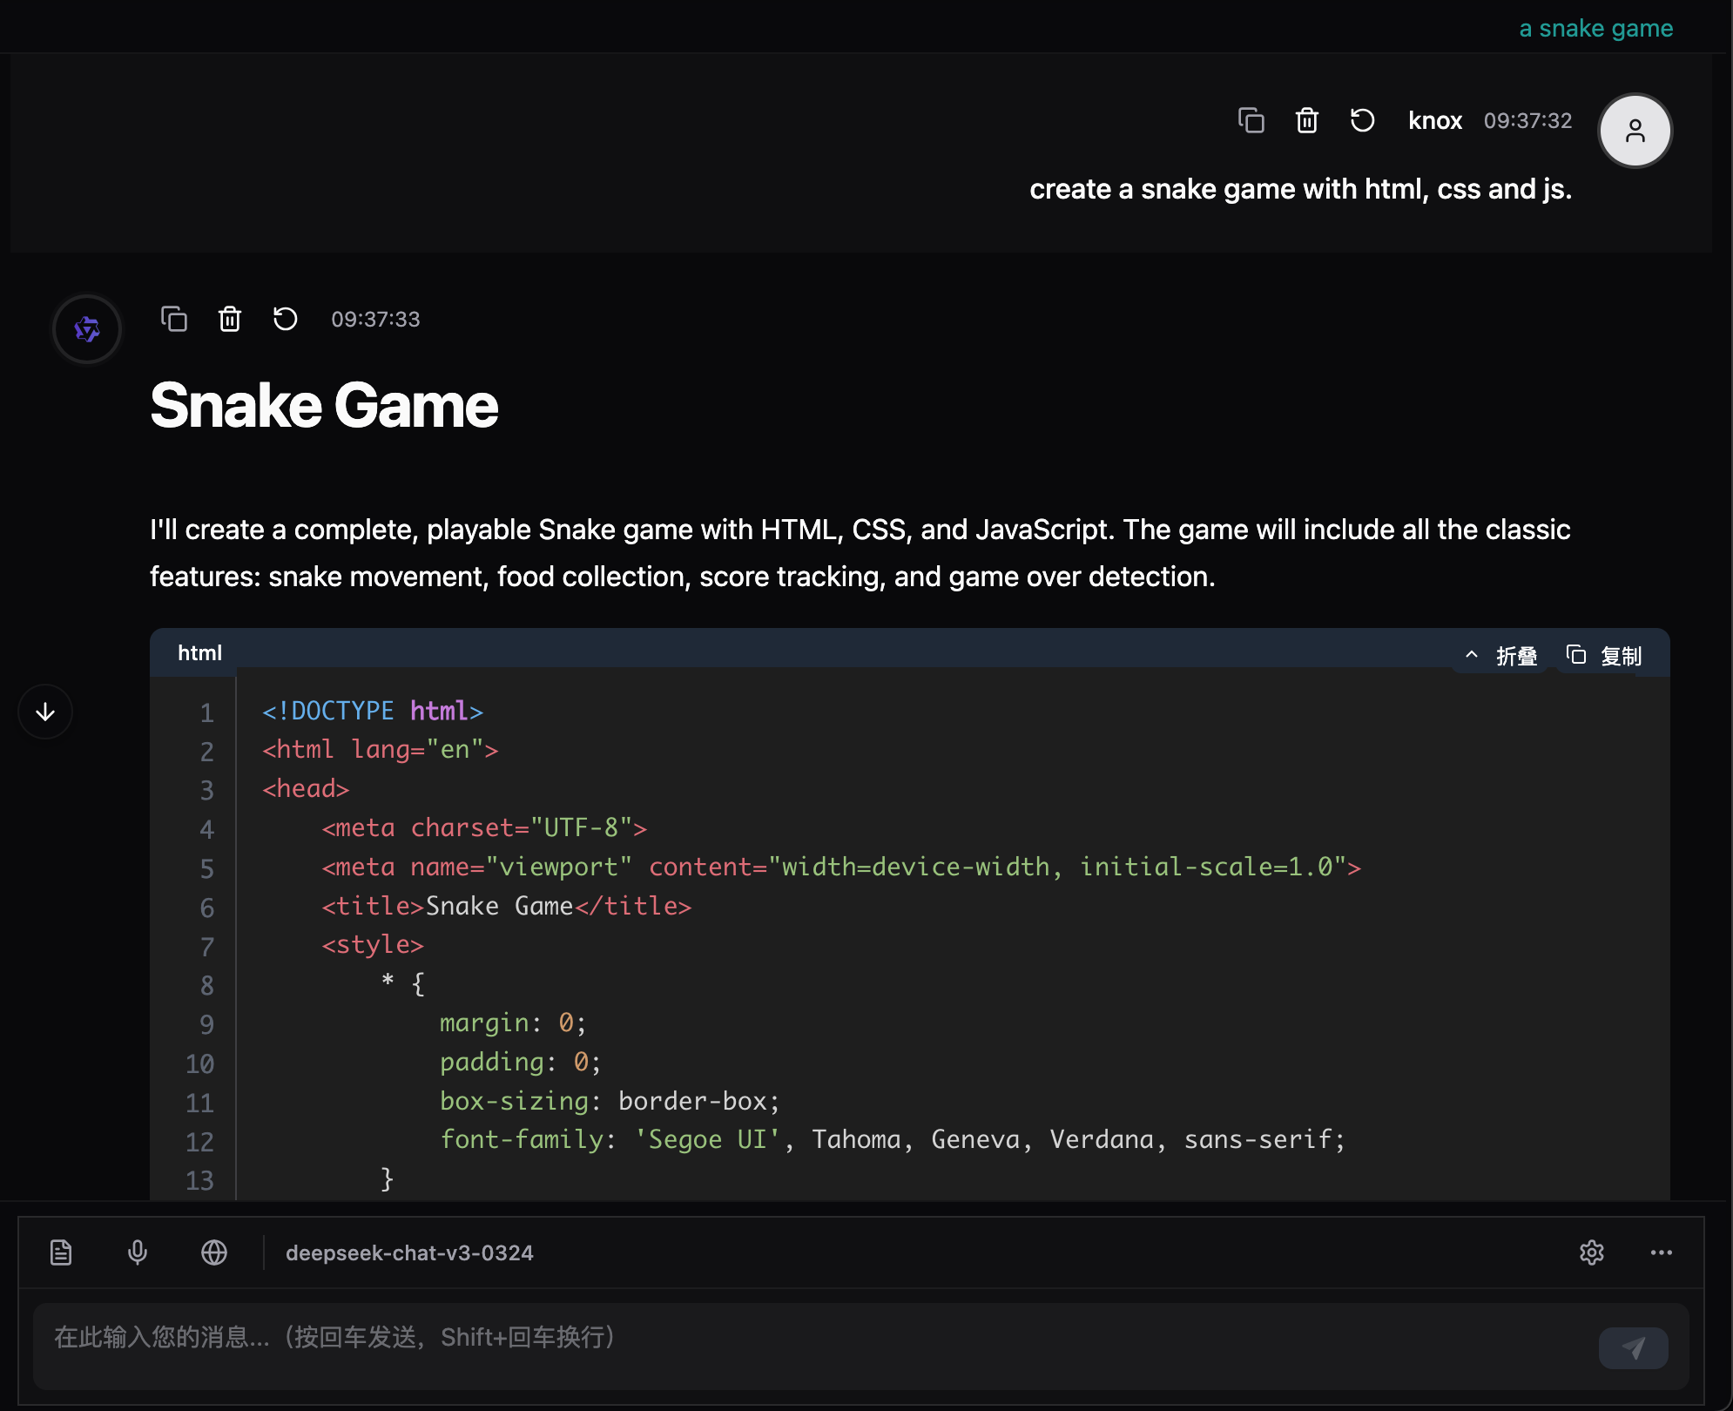Click the 'html' code language label
This screenshot has width=1733, height=1411.
pos(200,653)
